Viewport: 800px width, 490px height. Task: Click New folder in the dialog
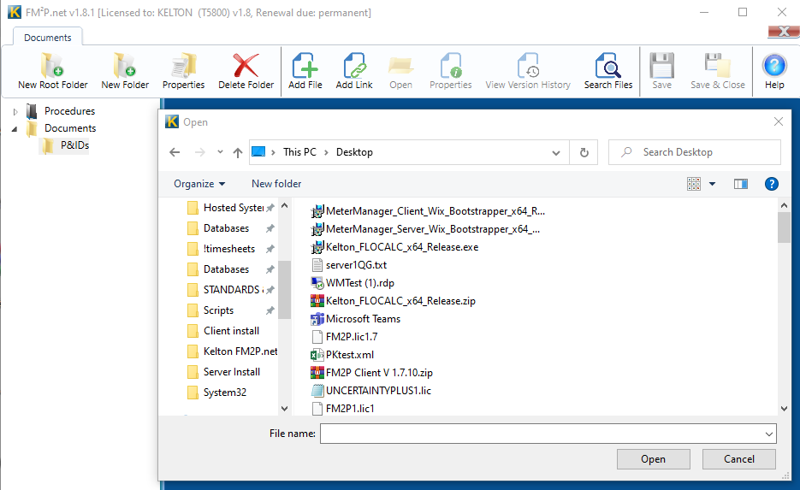(276, 184)
